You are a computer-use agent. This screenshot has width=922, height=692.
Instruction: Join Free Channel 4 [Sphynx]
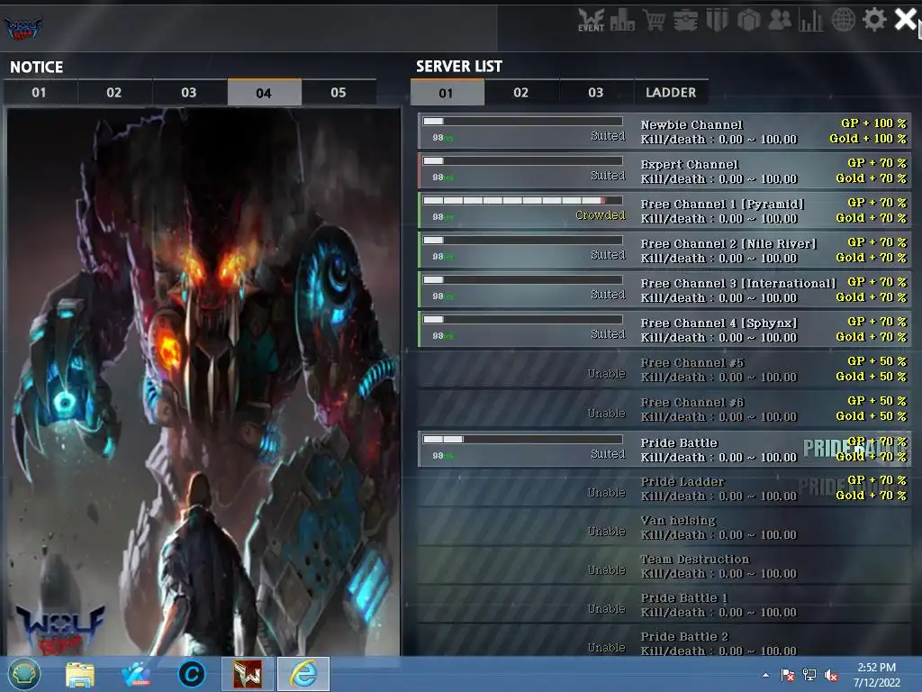coord(664,330)
